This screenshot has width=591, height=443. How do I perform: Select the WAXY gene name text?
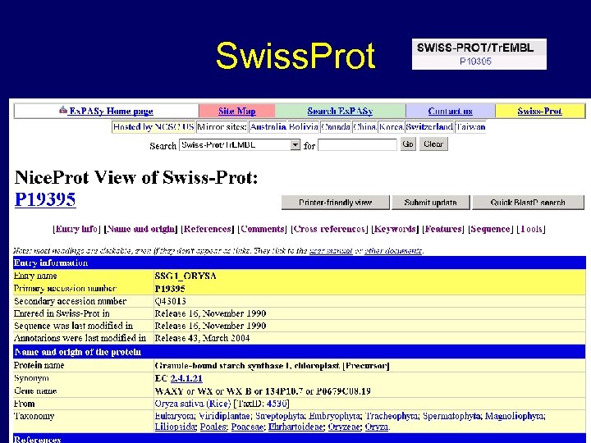[x=169, y=391]
